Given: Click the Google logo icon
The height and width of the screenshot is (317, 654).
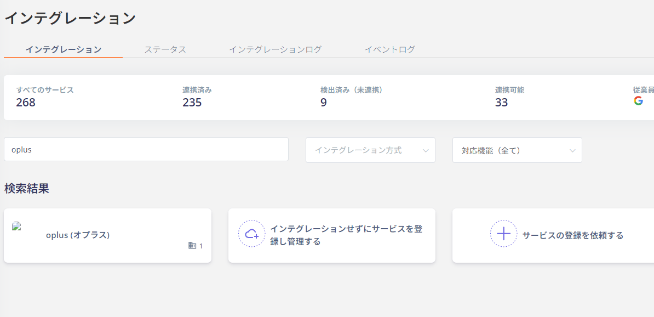Looking at the screenshot, I should click(638, 101).
